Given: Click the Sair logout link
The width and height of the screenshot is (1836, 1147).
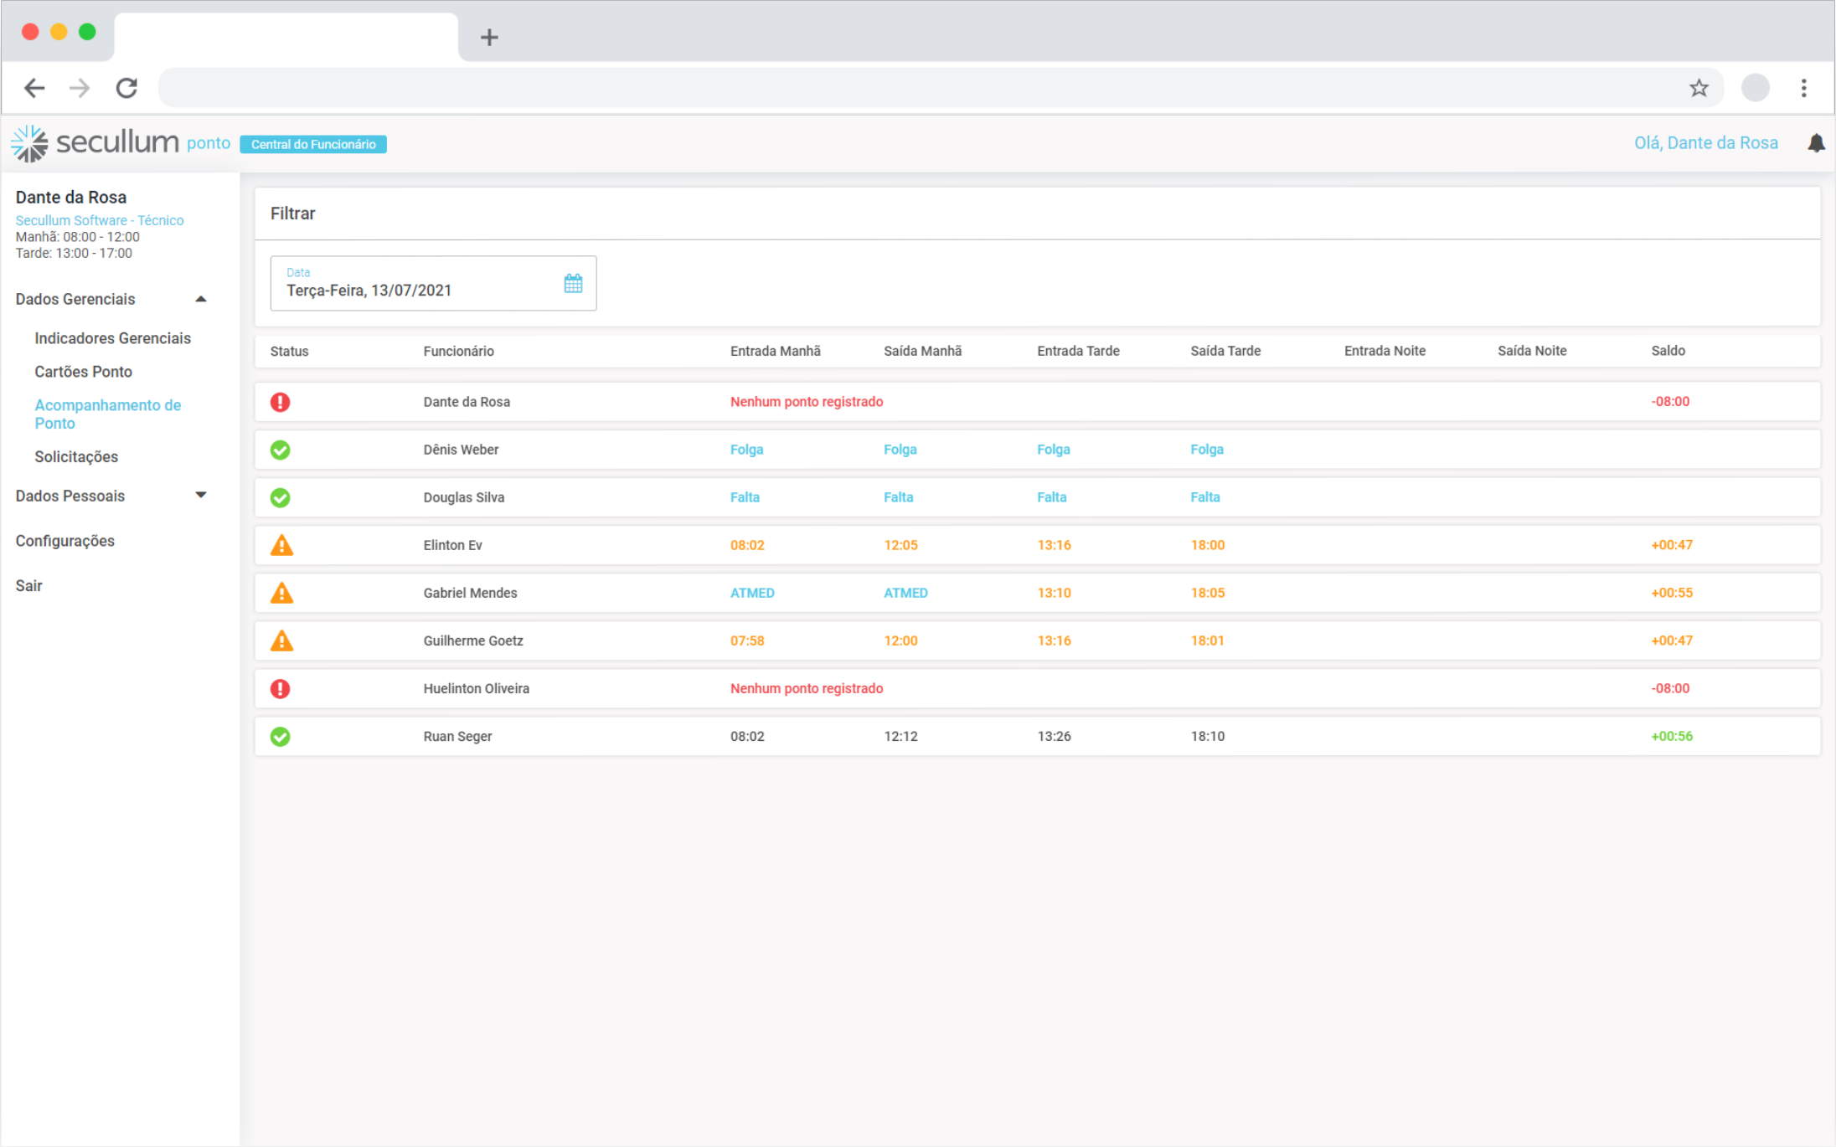Looking at the screenshot, I should click(28, 586).
